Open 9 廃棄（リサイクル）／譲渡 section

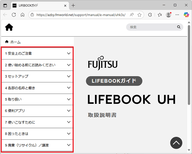(x=37, y=145)
